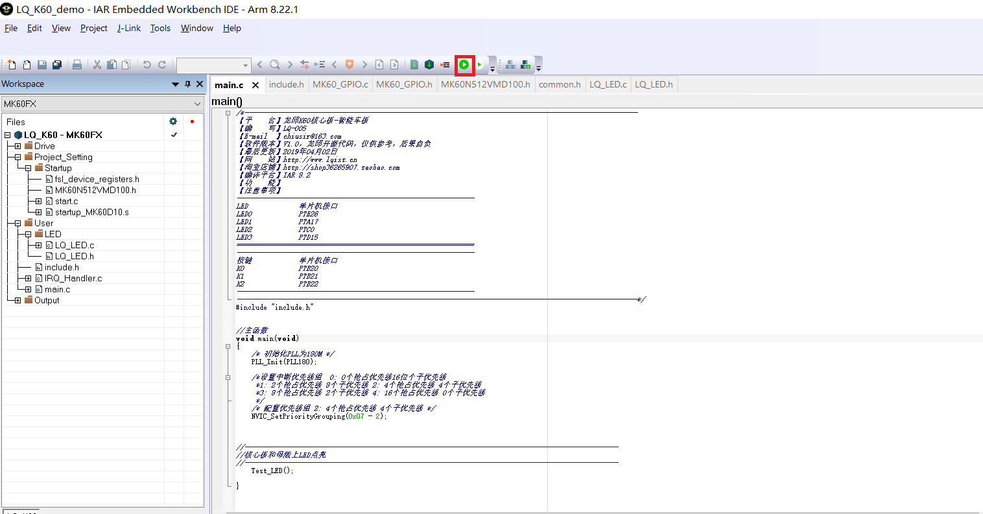
Task: Click the Toggle Breakpoint icon
Action: pyautogui.click(x=445, y=64)
